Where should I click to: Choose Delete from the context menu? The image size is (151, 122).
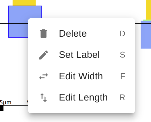tap(81, 34)
